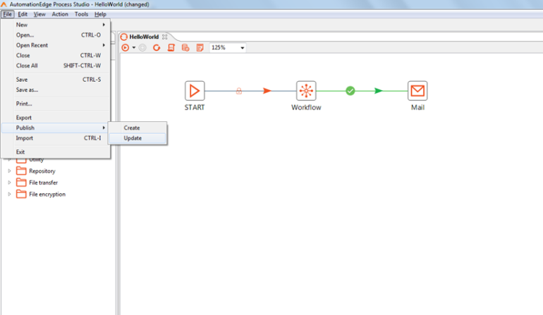Click the greyed-out Stop button
Image resolution: width=543 pixels, height=315 pixels.
point(142,48)
